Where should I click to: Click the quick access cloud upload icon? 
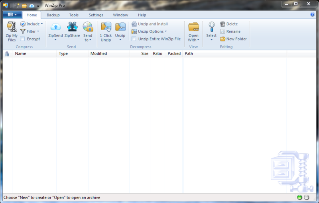[x=32, y=6]
